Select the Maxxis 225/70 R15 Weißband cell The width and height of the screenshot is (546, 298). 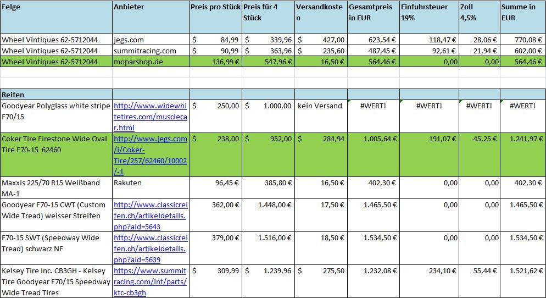pos(57,188)
